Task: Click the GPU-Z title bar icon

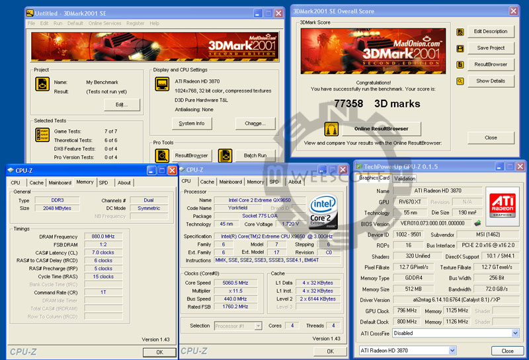Action: tap(358, 166)
